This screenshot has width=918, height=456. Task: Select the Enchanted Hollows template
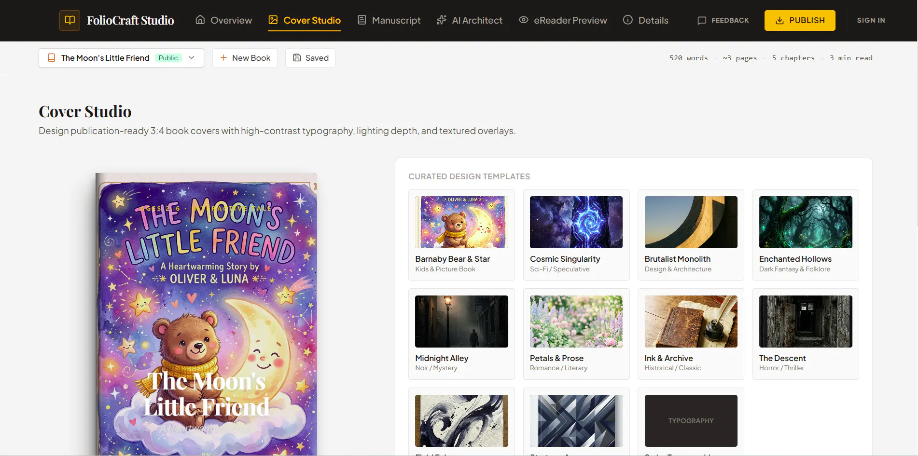tap(806, 235)
